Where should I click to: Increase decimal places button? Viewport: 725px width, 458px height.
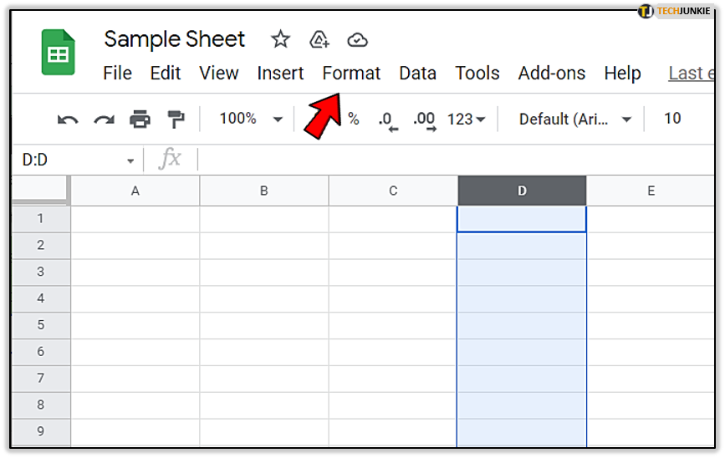(x=425, y=121)
